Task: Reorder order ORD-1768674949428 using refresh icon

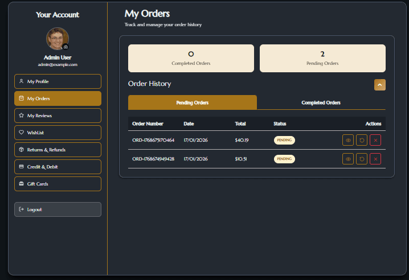Action: point(362,159)
